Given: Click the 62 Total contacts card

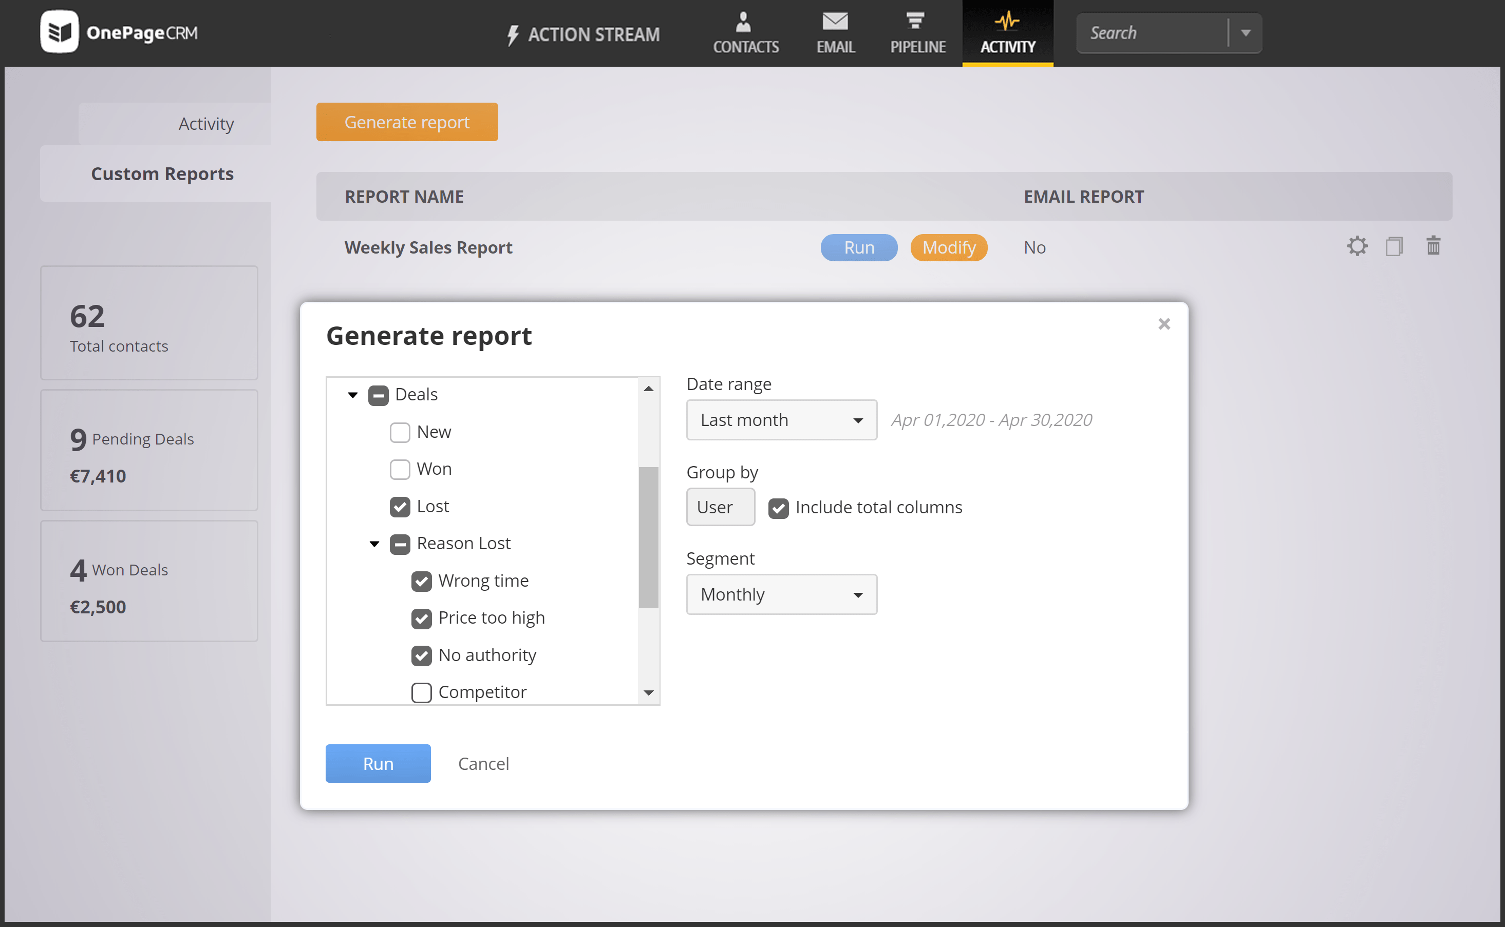Looking at the screenshot, I should click(149, 323).
